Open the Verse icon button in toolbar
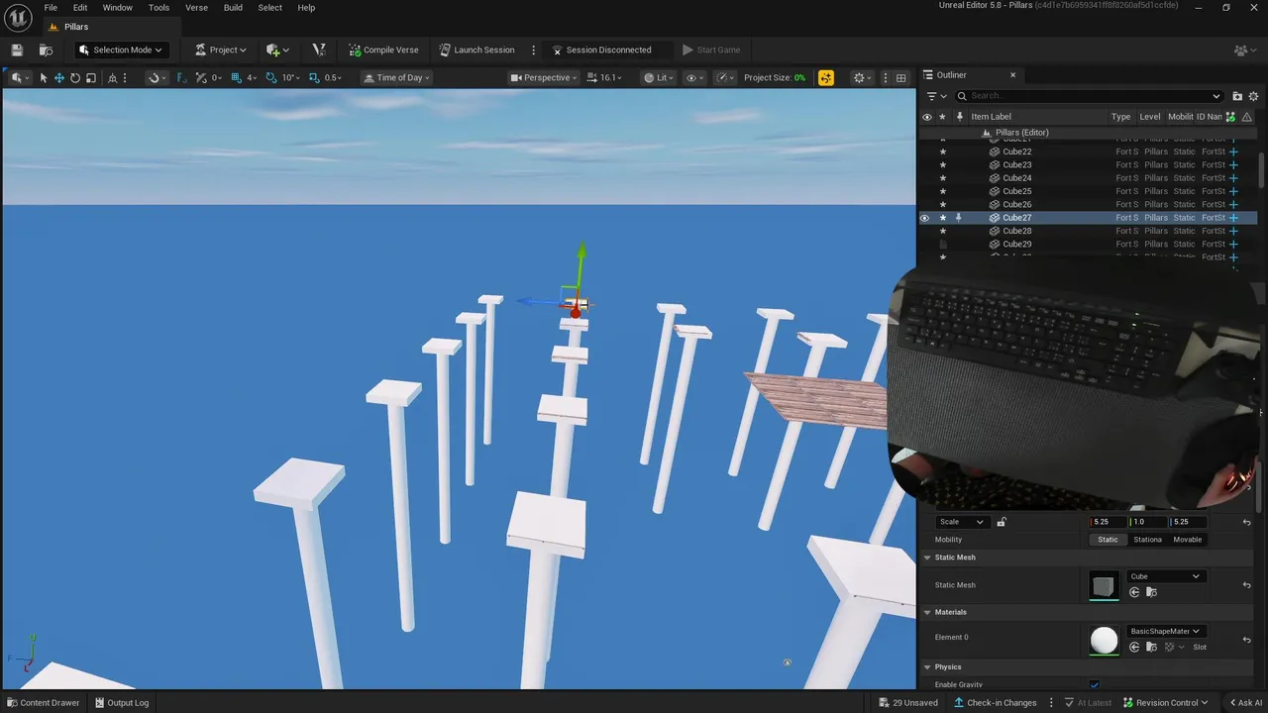This screenshot has height=713, width=1268. coord(318,50)
